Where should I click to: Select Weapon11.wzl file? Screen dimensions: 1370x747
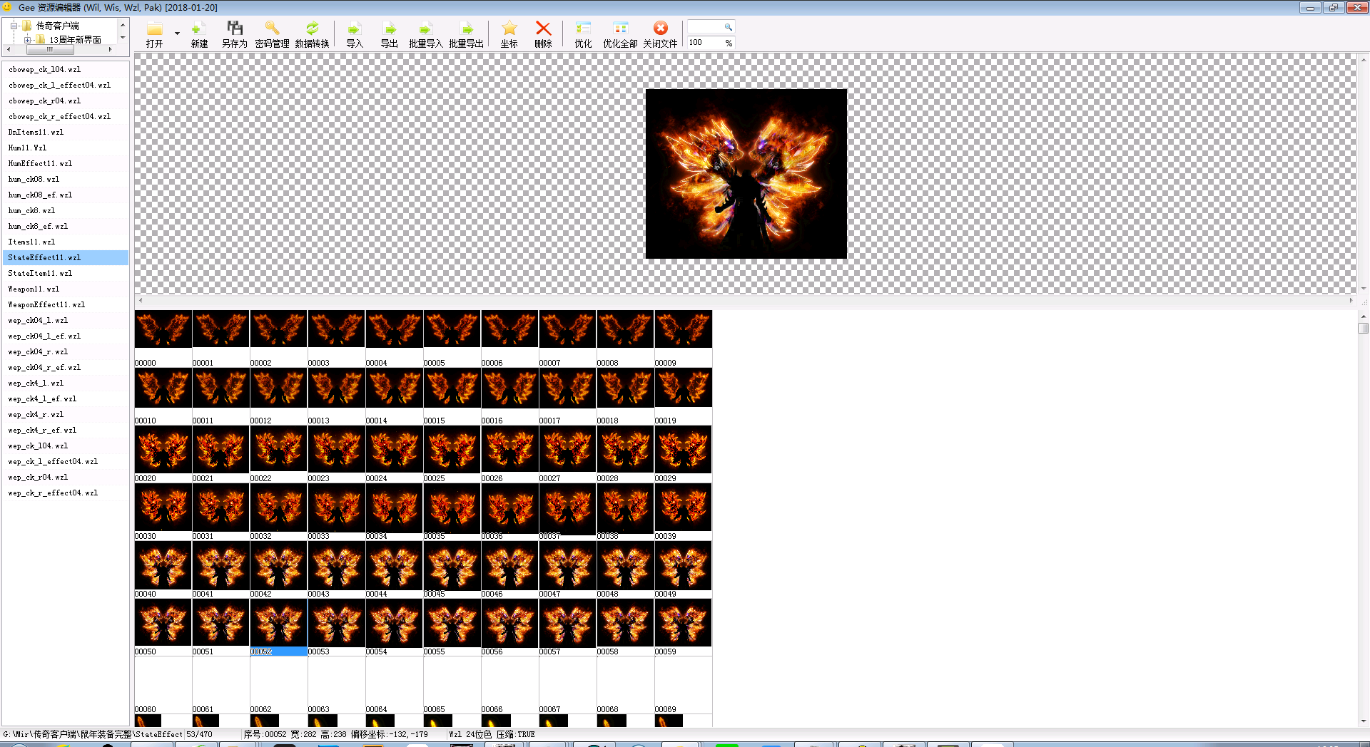point(66,289)
